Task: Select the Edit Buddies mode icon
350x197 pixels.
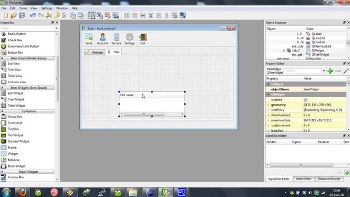Action: [x=108, y=15]
